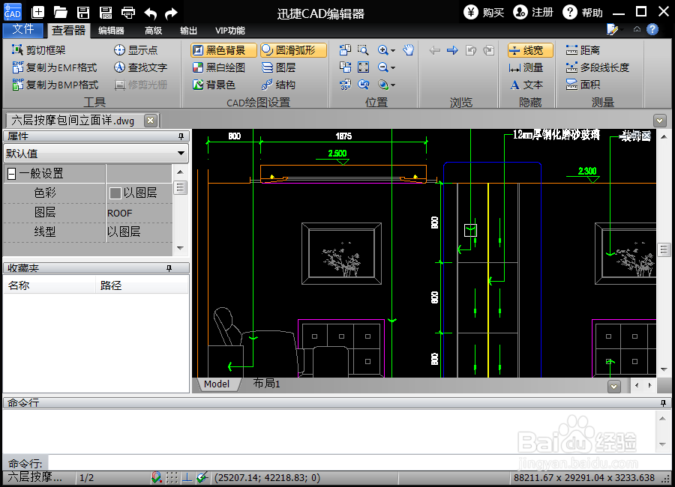This screenshot has width=675, height=487.
Task: Pin the 命令行 command line panel
Action: pyautogui.click(x=663, y=402)
